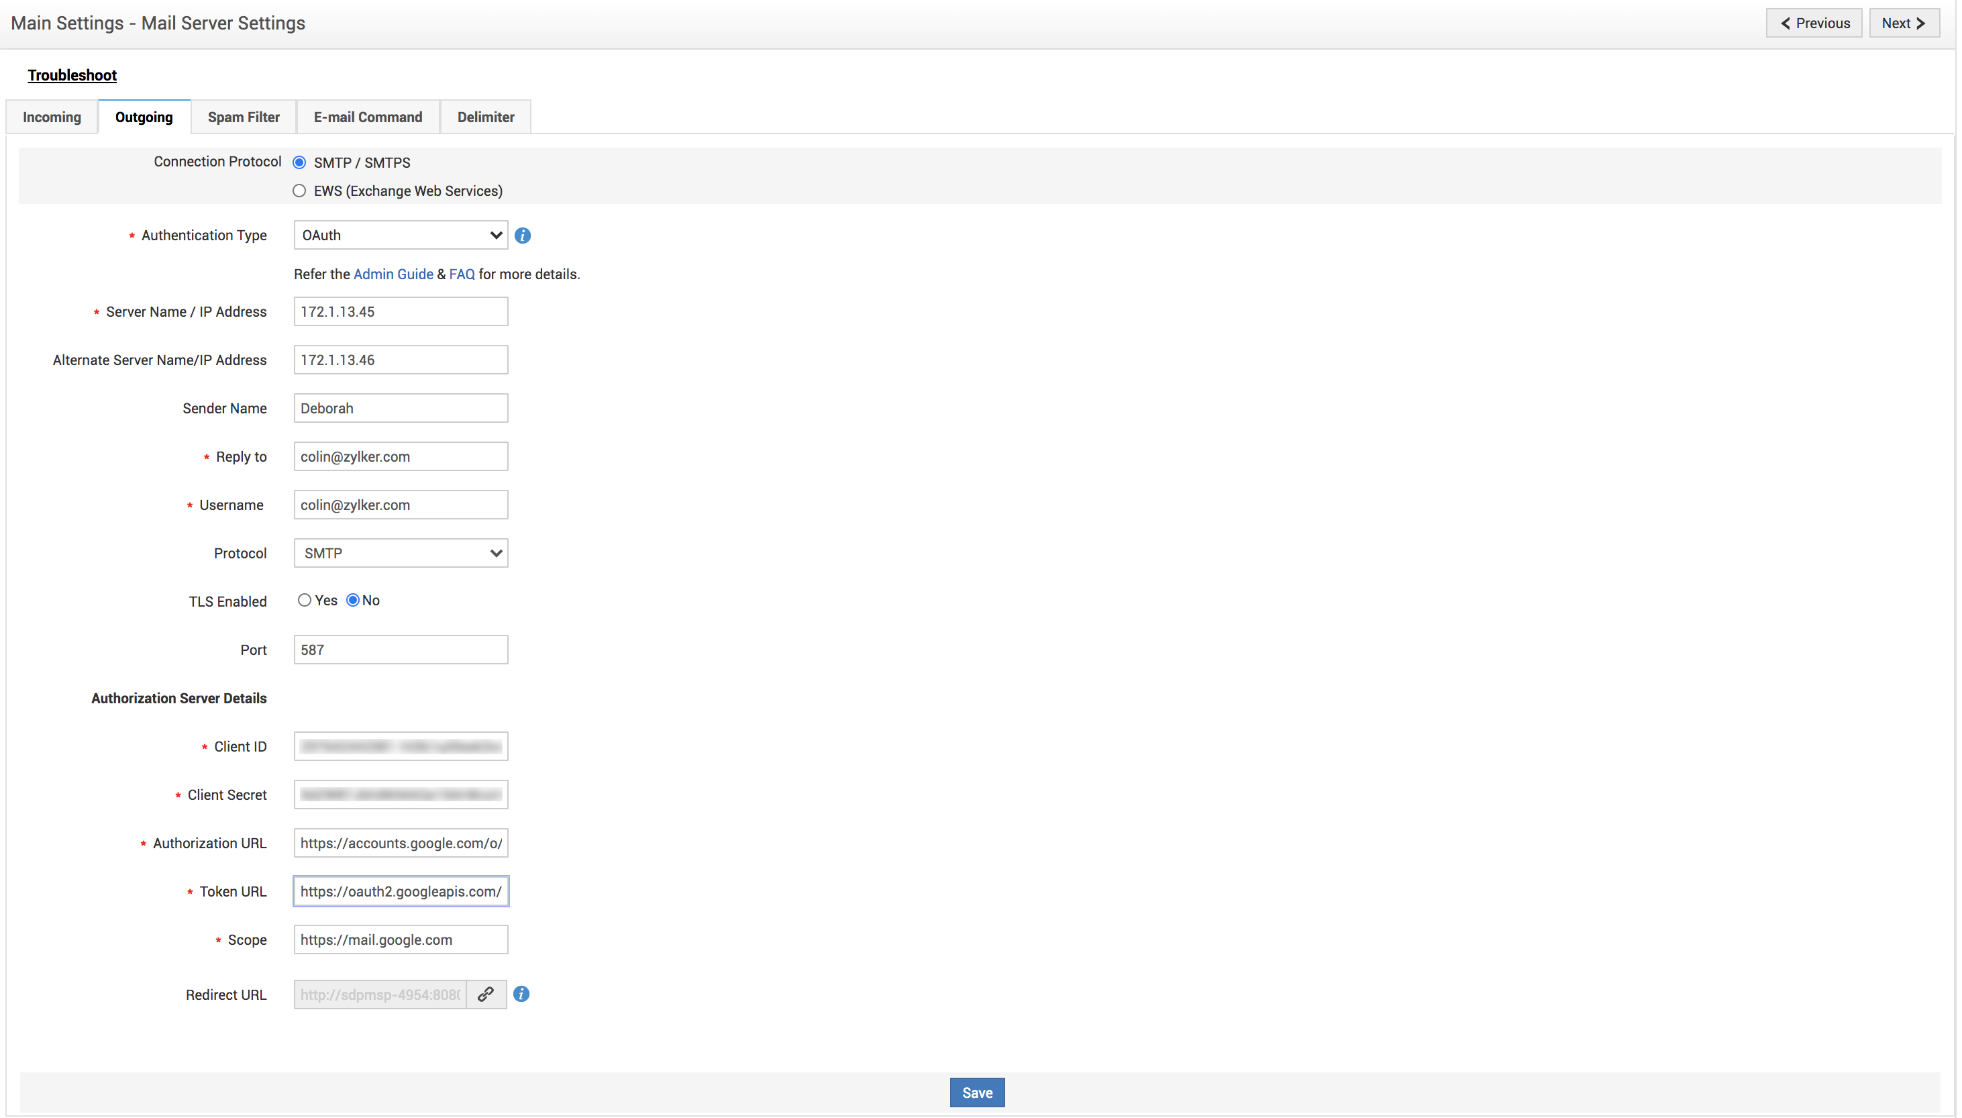Click the Previous navigation button
The height and width of the screenshot is (1118, 1962).
(1814, 23)
